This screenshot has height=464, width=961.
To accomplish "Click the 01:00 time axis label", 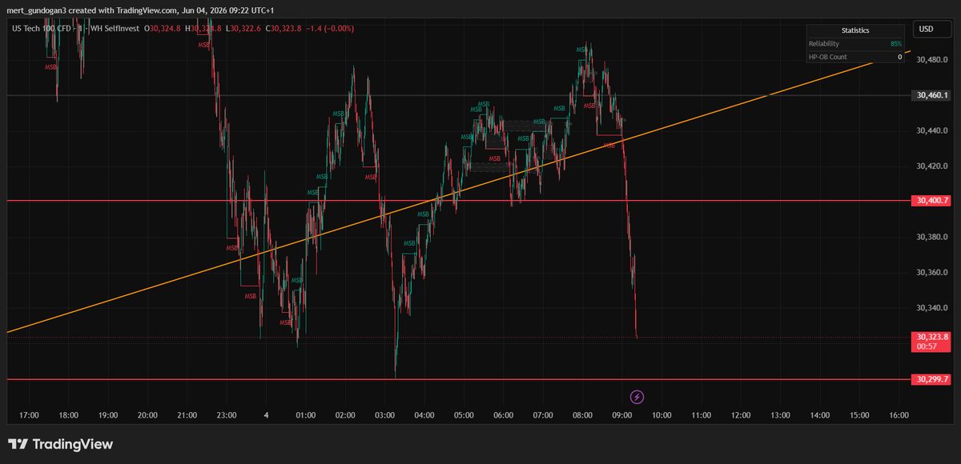I will (x=305, y=415).
